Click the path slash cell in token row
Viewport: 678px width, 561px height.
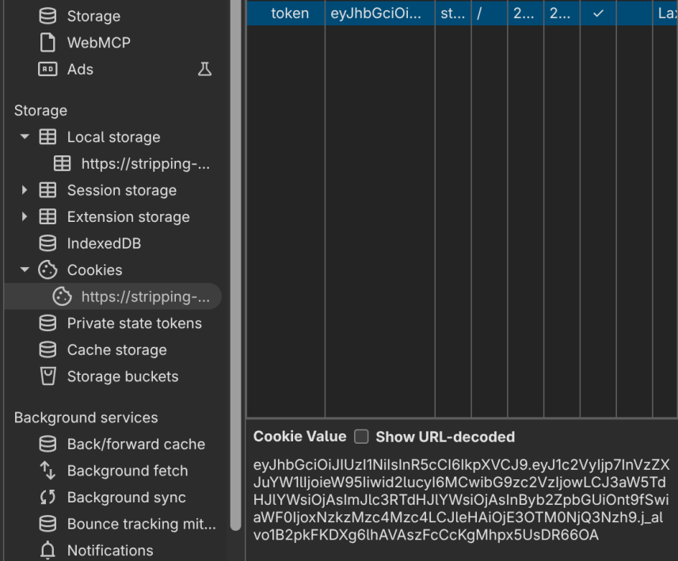coord(489,13)
